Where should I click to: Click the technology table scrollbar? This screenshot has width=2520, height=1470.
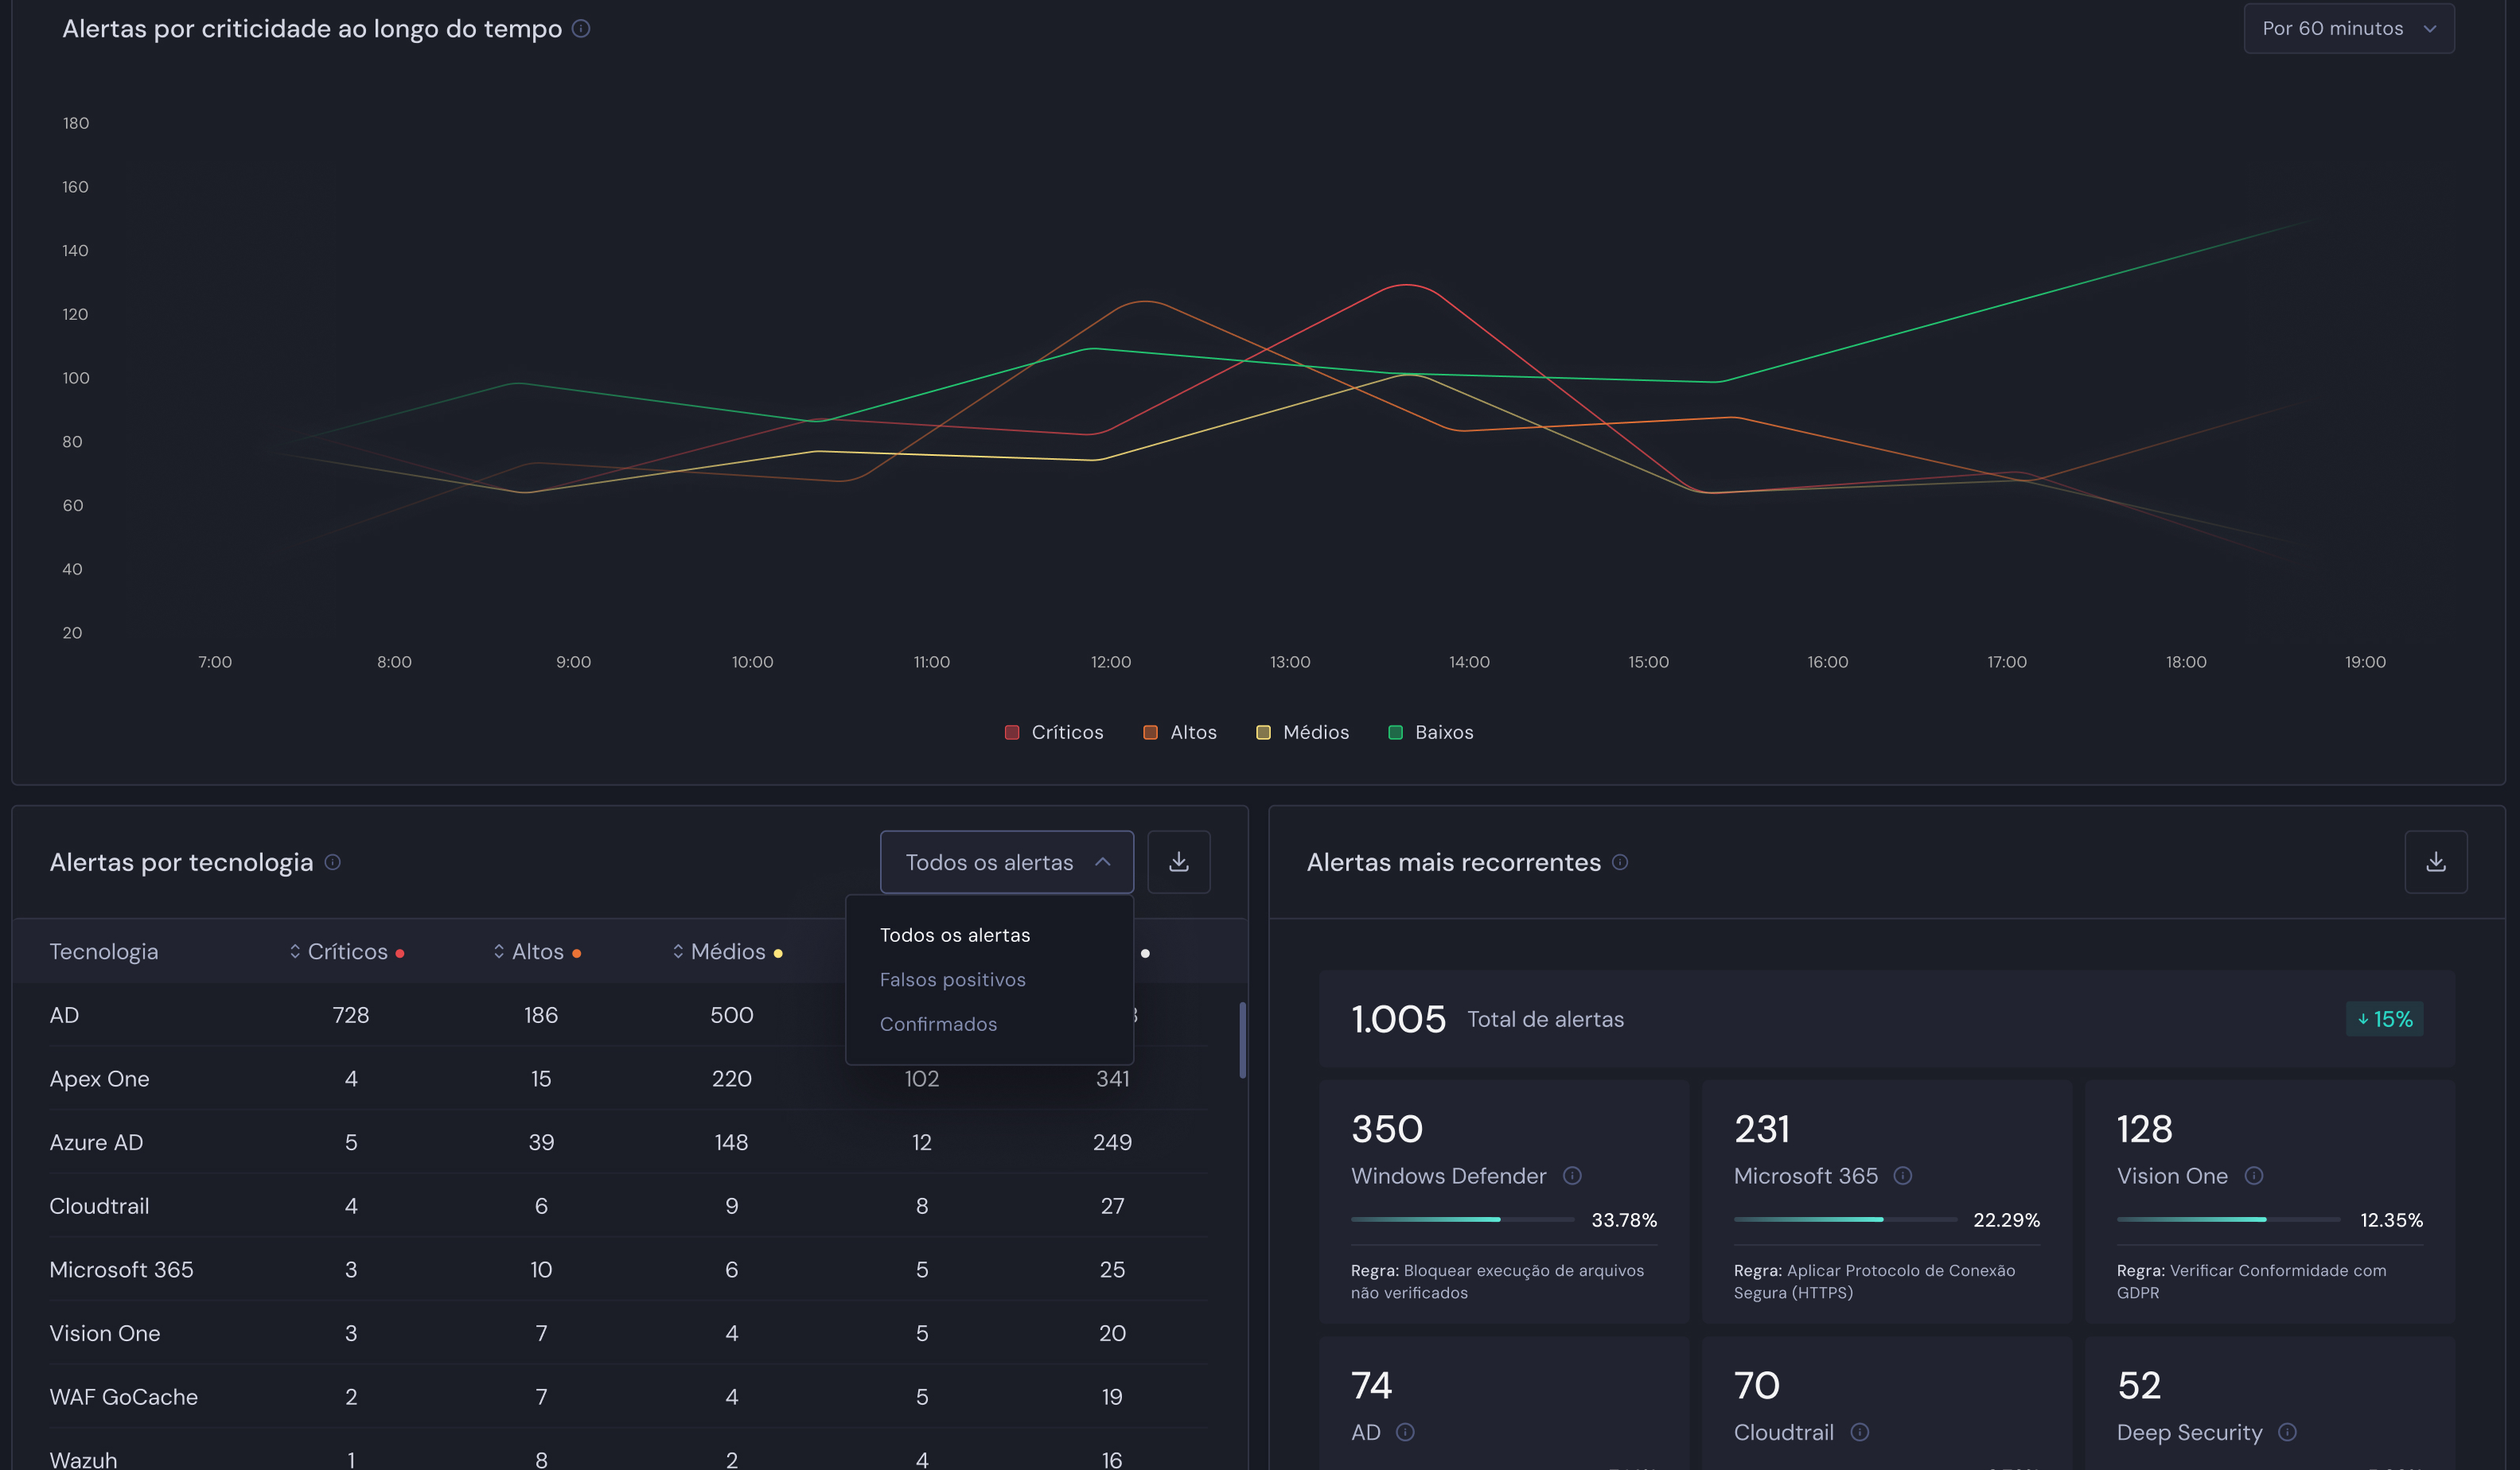(1242, 1040)
